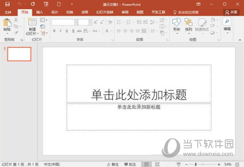This screenshot has height=167, width=244.
Task: Create a new blank document from quick access toolbar
Action: click(x=59, y=4)
